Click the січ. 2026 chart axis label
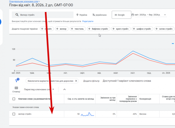175x128 pixels. pos(166,73)
